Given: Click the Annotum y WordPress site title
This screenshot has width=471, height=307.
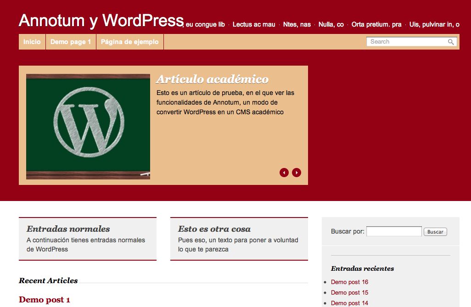Looking at the screenshot, I should (101, 21).
